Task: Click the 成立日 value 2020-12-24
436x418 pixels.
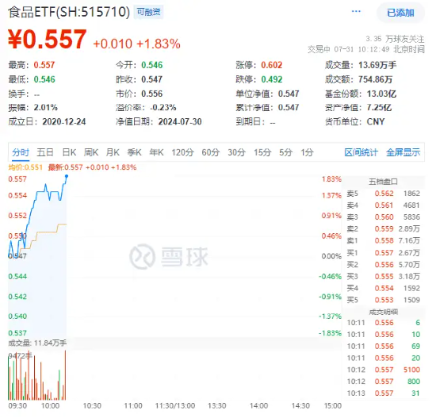Action: [x=64, y=122]
